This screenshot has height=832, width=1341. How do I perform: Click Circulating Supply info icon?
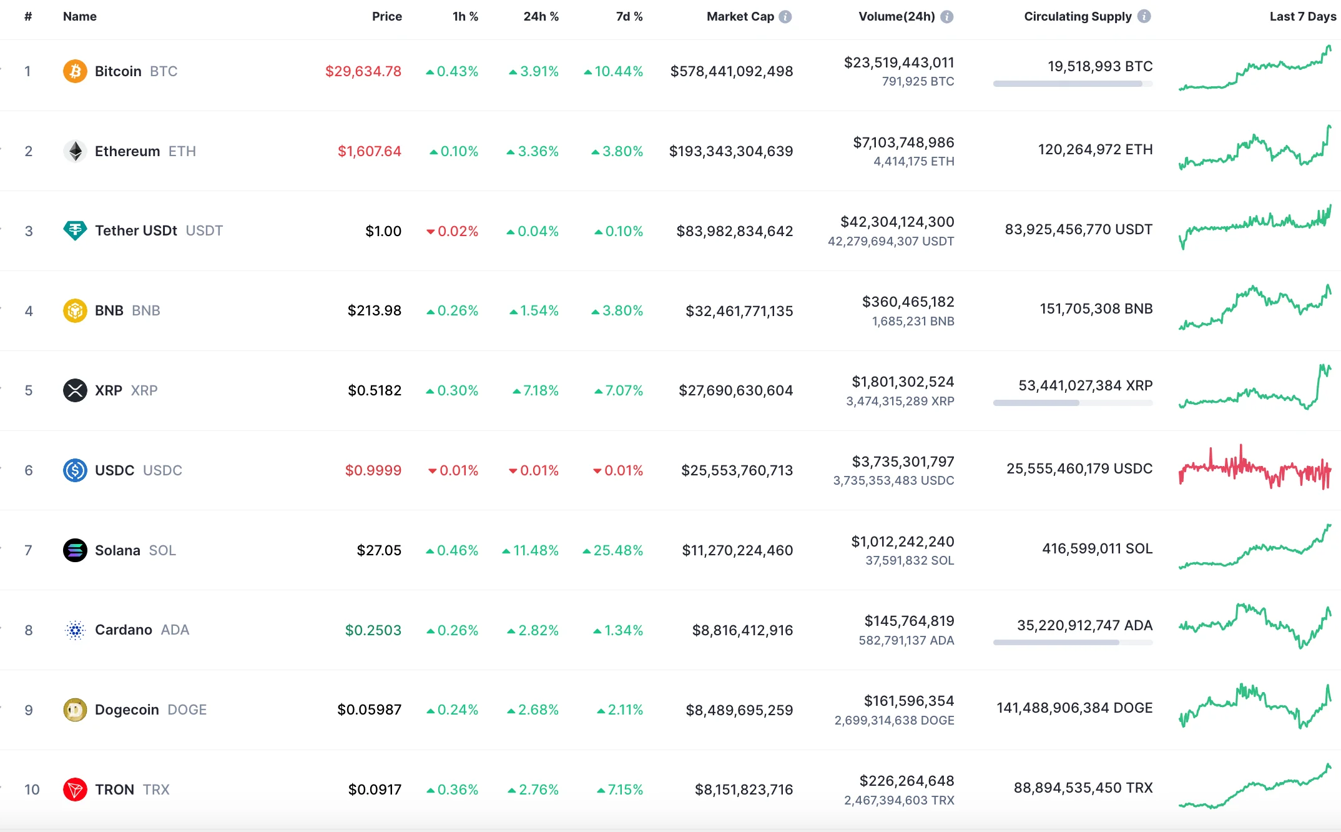[1144, 17]
